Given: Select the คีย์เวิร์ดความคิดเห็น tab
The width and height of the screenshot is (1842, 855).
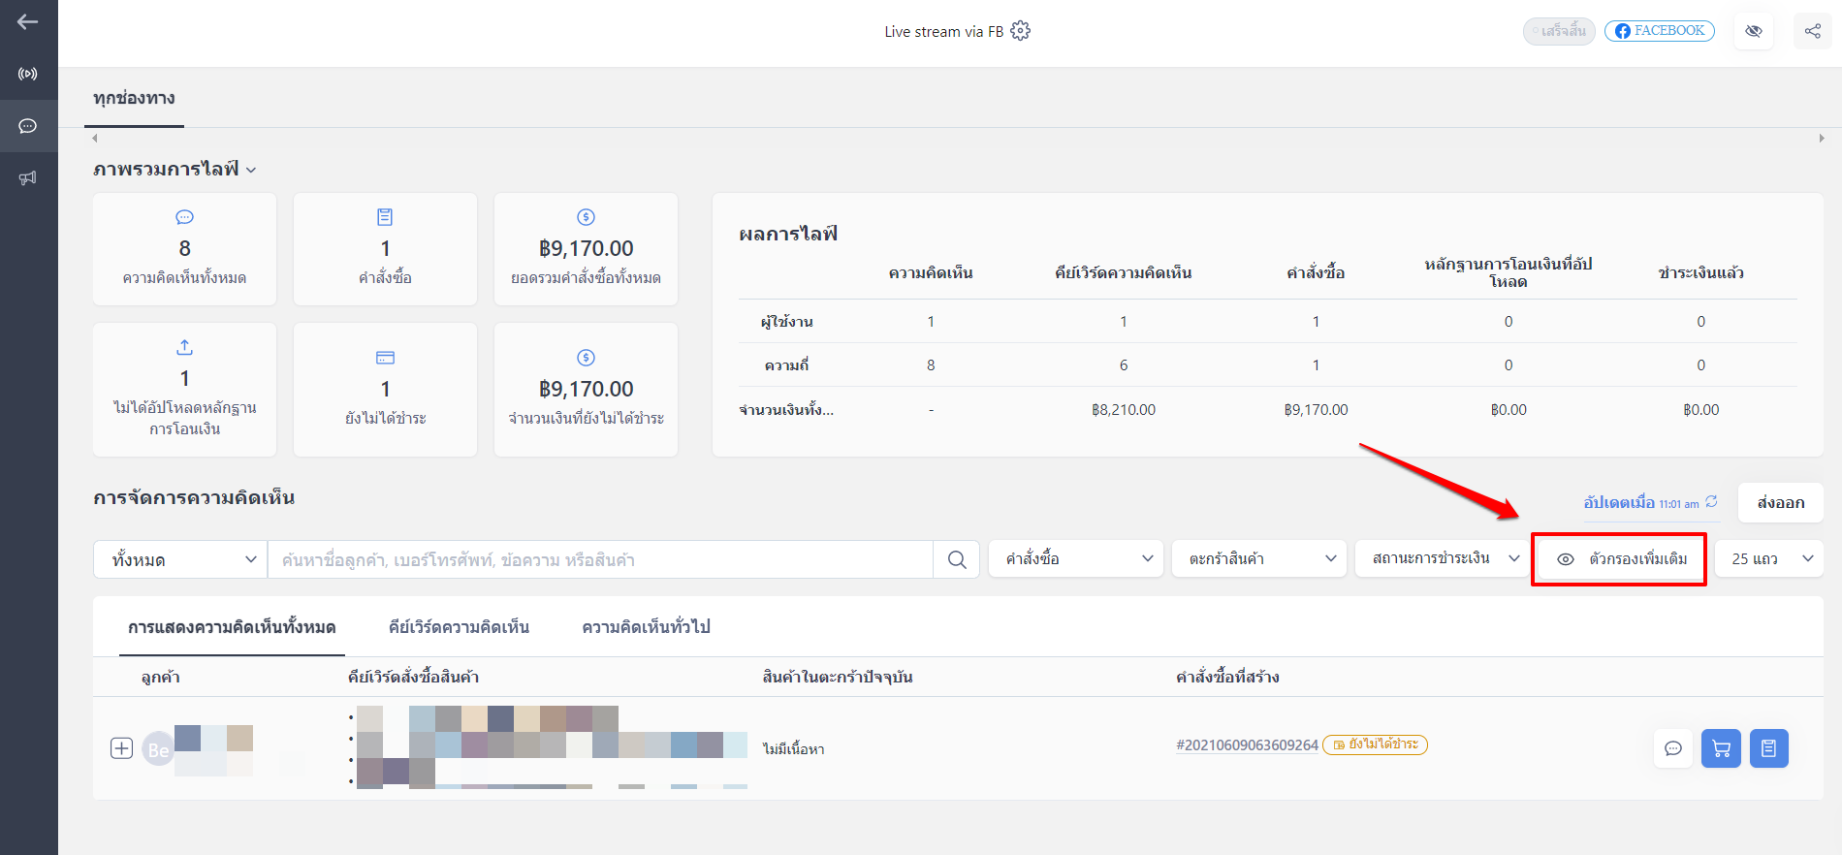Looking at the screenshot, I should [x=459, y=627].
